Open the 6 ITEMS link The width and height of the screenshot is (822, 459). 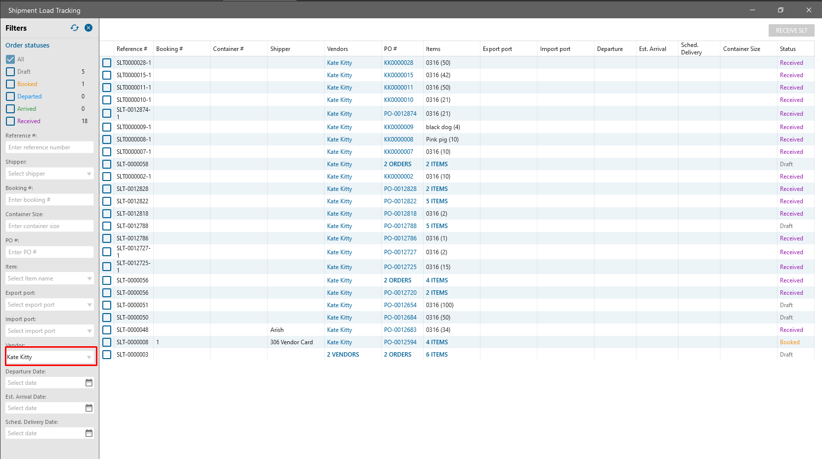(x=437, y=355)
